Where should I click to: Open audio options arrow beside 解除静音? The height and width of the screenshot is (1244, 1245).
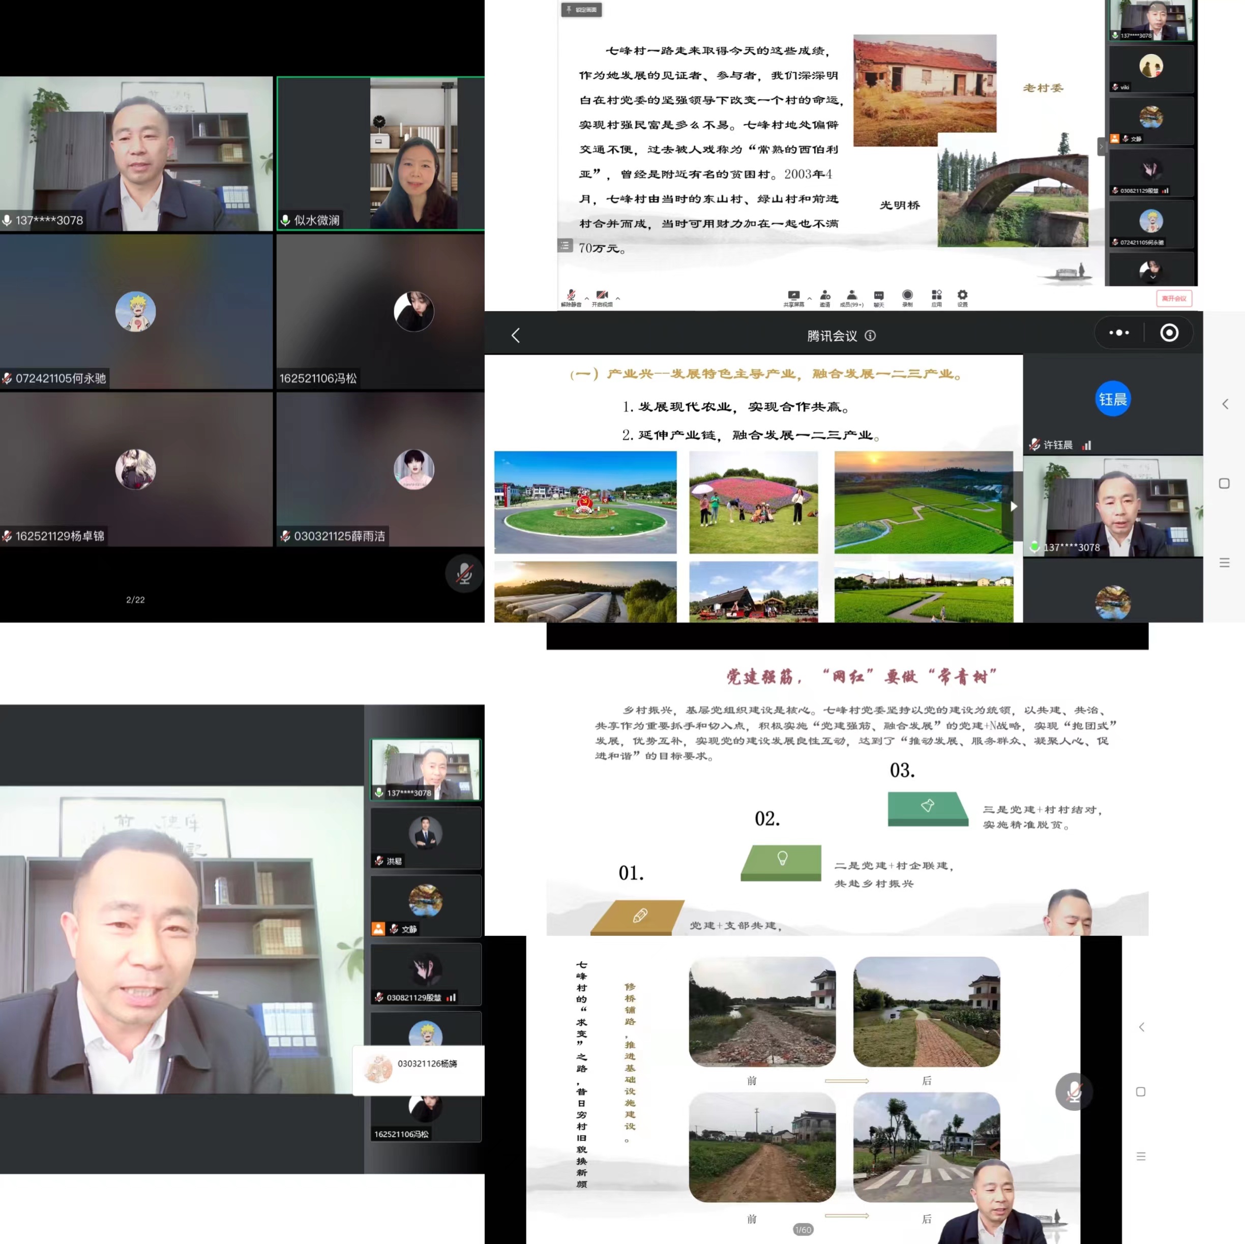click(x=586, y=298)
